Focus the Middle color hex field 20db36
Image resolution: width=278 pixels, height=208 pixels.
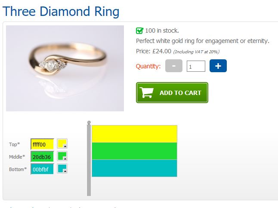pyautogui.click(x=42, y=156)
